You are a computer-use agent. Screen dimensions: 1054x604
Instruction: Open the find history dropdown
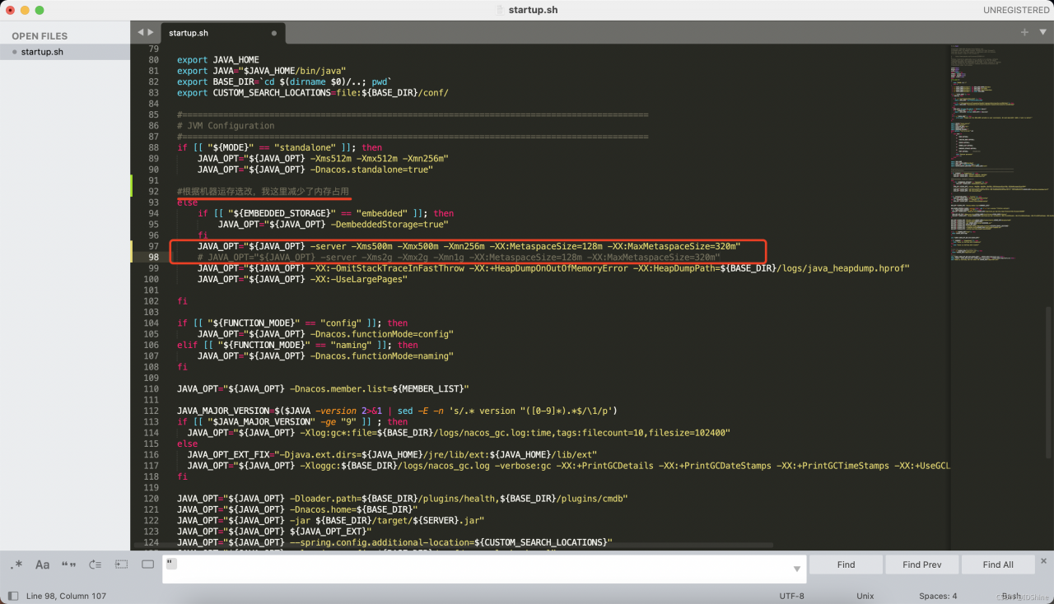pos(796,569)
